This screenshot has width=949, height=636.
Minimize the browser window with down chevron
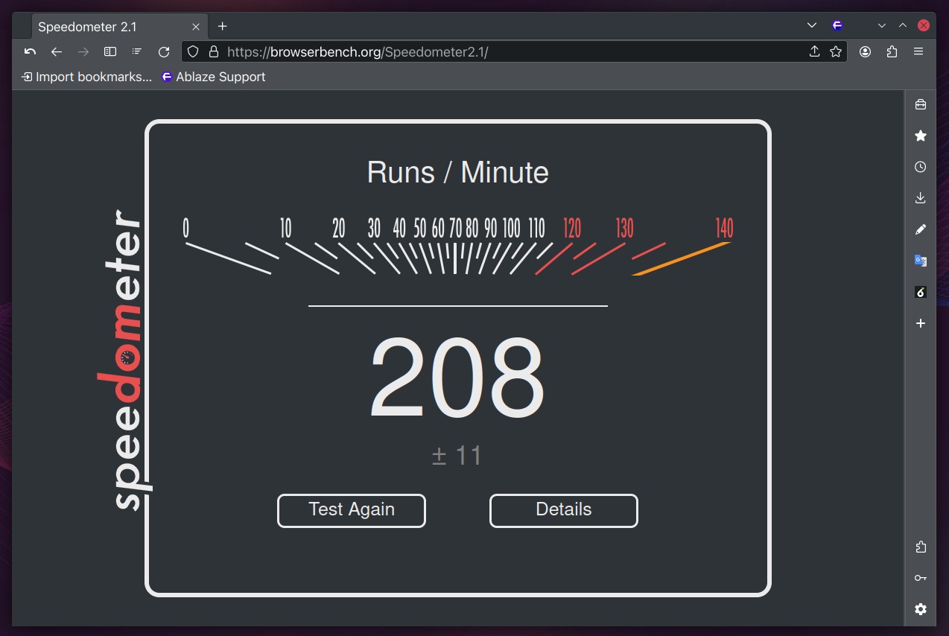point(882,25)
